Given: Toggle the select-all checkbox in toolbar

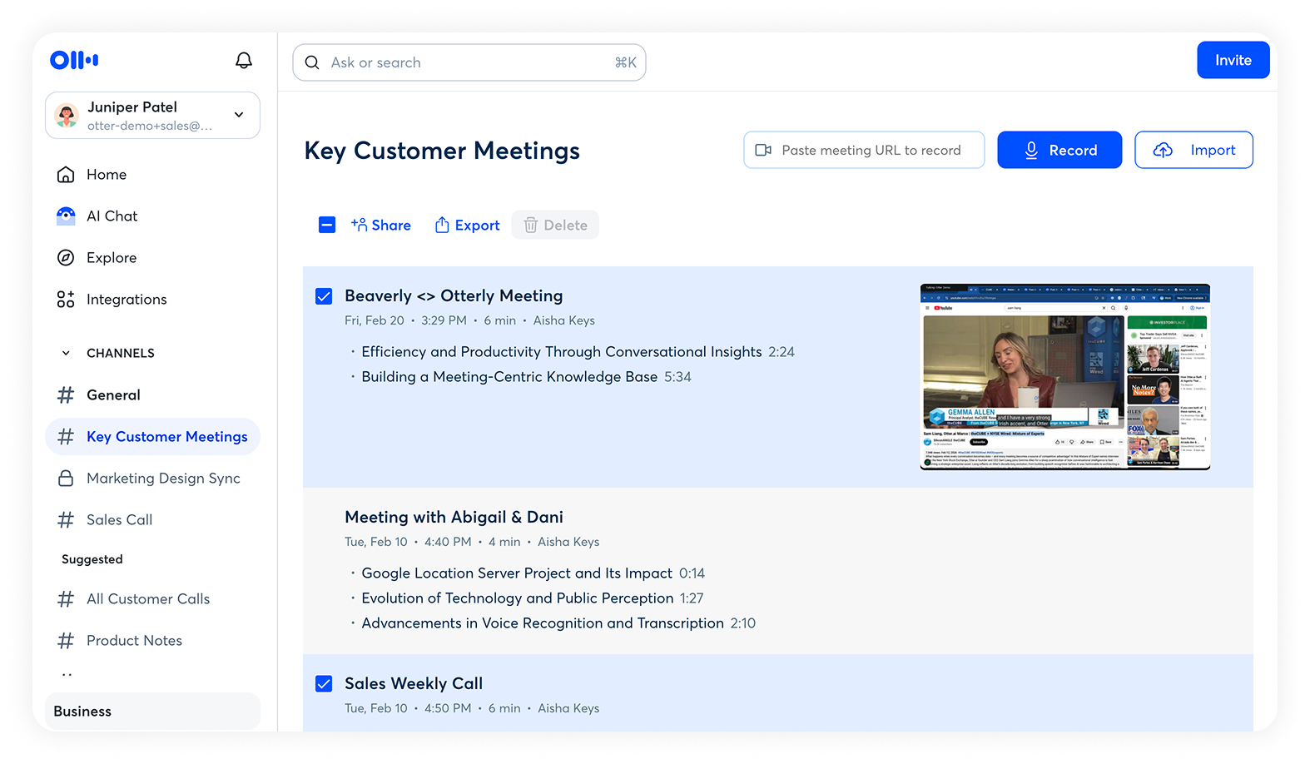Looking at the screenshot, I should 327,226.
